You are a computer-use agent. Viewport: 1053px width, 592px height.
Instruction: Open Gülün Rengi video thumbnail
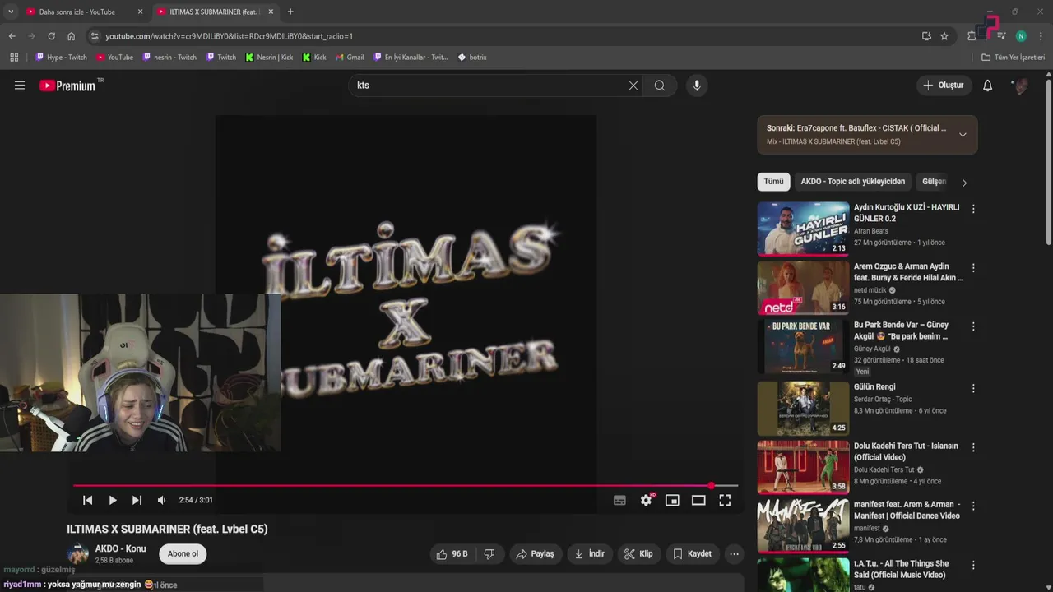tap(803, 408)
